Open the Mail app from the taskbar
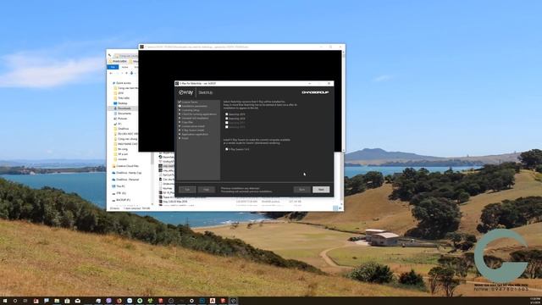Viewport: 542px width, 305px height. (77, 301)
